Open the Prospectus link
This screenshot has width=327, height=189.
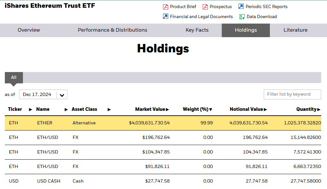tap(221, 7)
